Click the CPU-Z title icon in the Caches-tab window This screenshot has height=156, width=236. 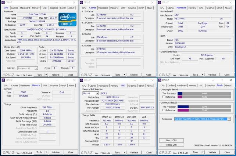(x=82, y=3)
